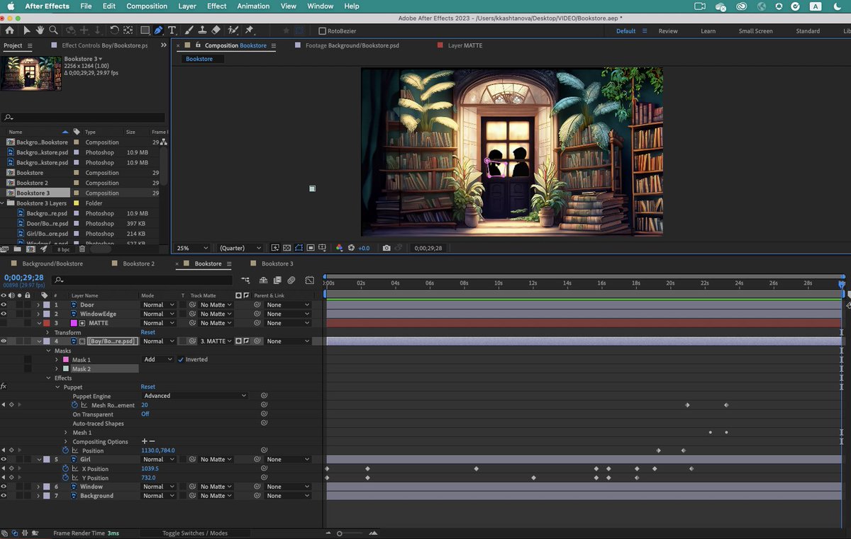Open the Puppet Engine Advanced dropdown
Screen dimensions: 851x539
(194, 396)
